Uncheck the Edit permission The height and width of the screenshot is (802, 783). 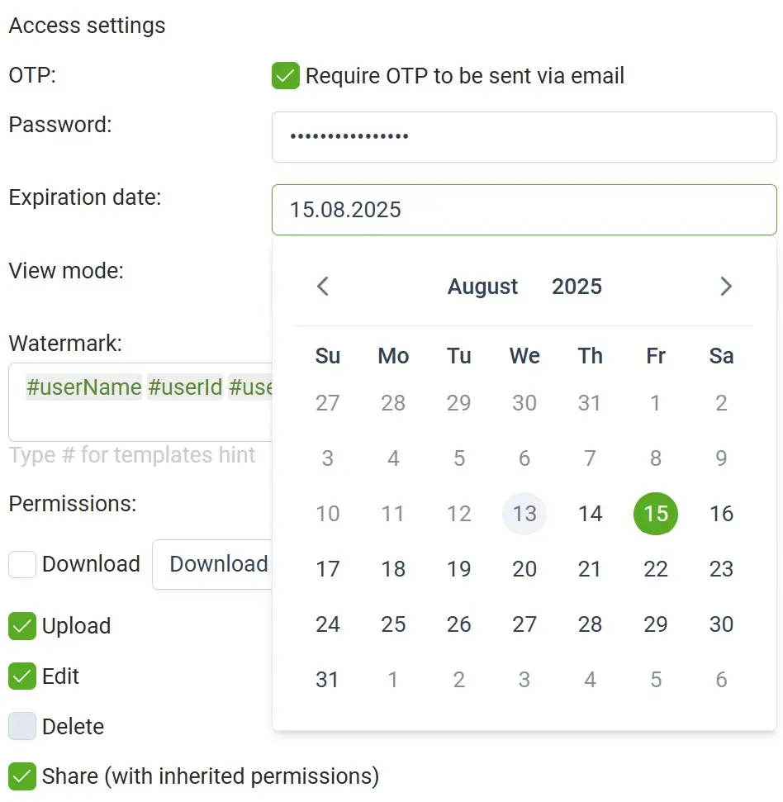[22, 676]
